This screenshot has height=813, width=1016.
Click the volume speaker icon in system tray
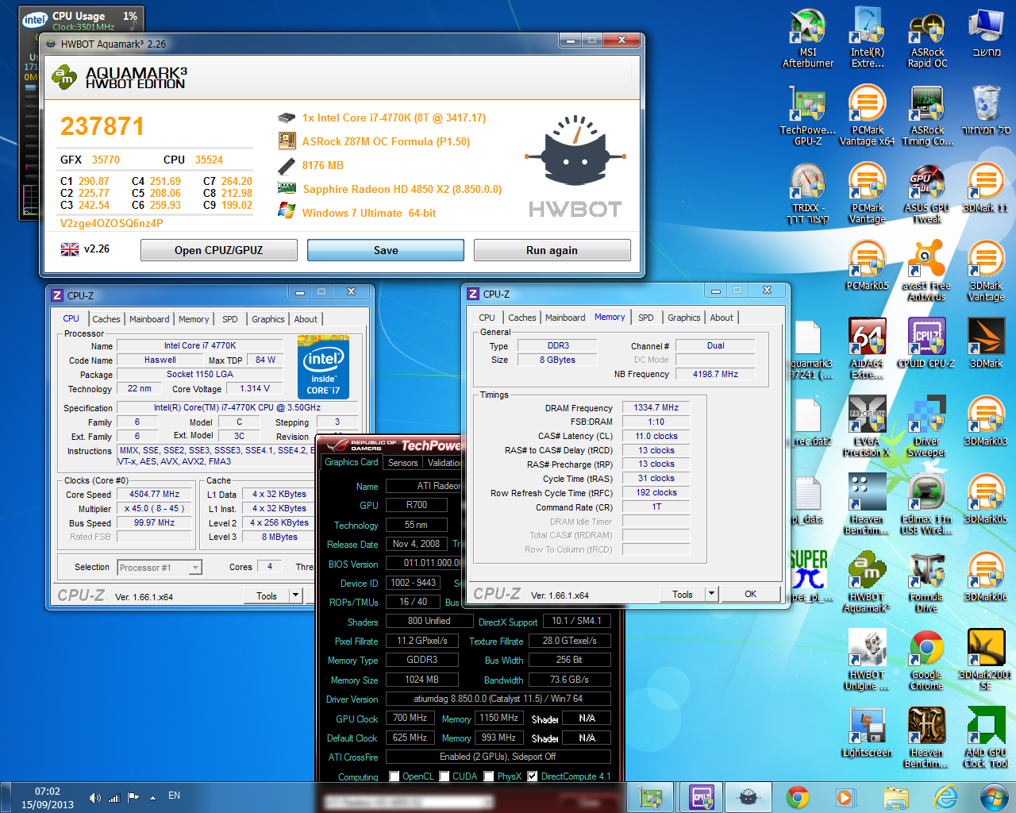point(95,797)
